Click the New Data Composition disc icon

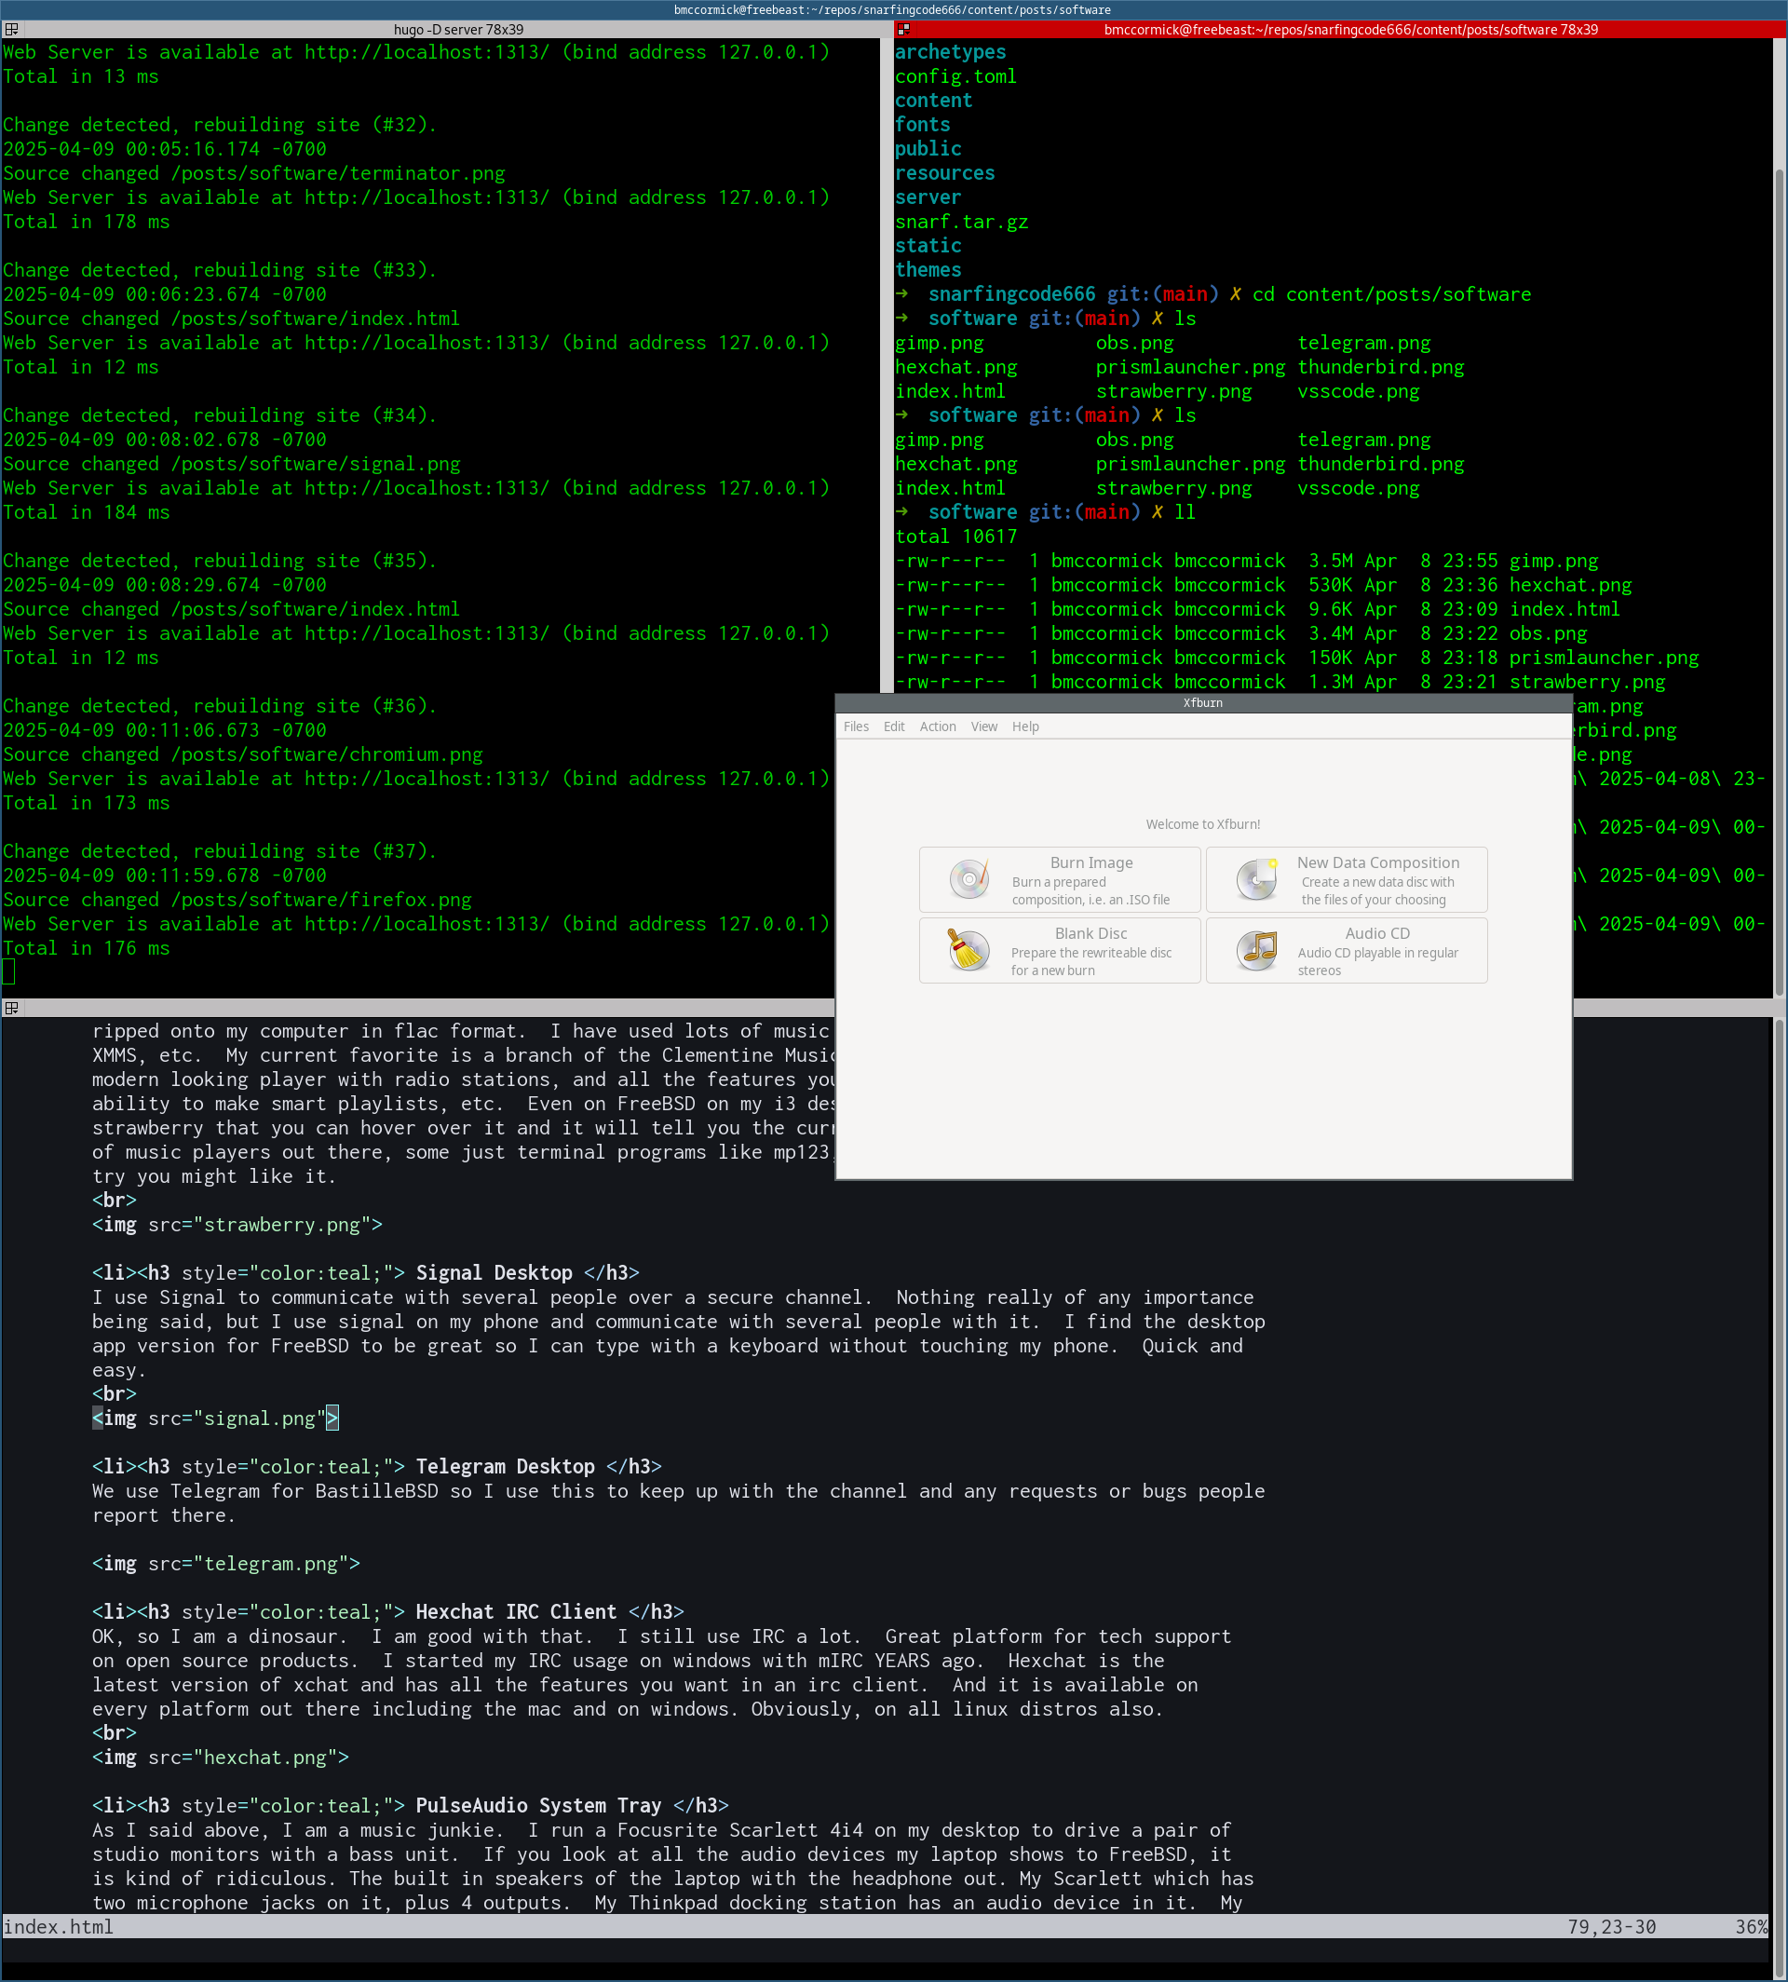pyautogui.click(x=1256, y=879)
